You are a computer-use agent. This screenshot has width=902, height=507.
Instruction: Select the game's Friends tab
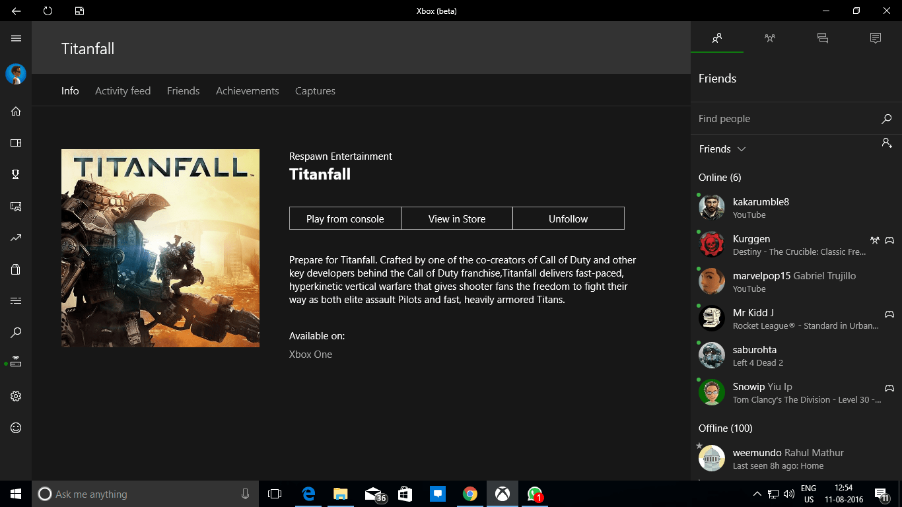click(x=183, y=91)
